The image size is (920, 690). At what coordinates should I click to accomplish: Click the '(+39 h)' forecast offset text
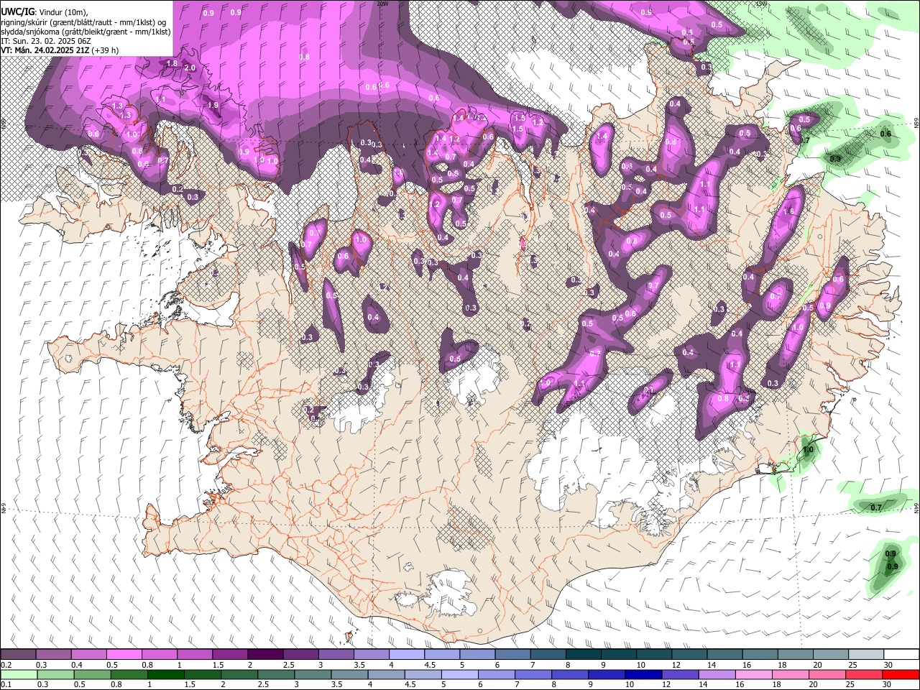point(105,50)
